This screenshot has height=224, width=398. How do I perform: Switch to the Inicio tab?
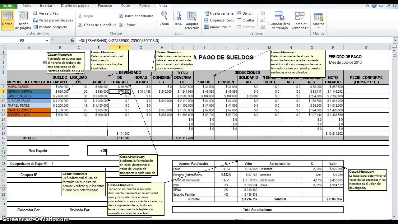(27, 6)
